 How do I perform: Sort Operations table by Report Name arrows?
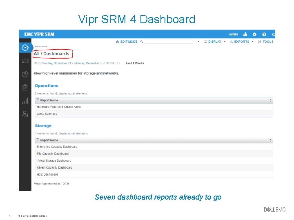[x=270, y=100]
